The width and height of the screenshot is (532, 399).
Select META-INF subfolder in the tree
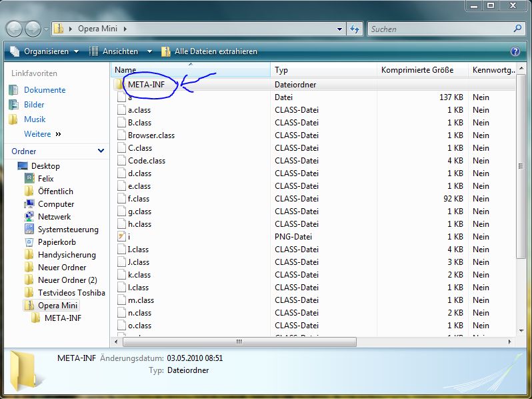point(63,318)
